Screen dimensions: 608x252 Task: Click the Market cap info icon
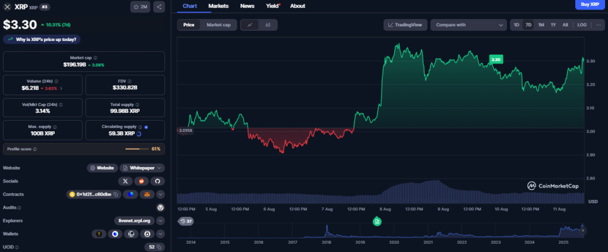96,58
